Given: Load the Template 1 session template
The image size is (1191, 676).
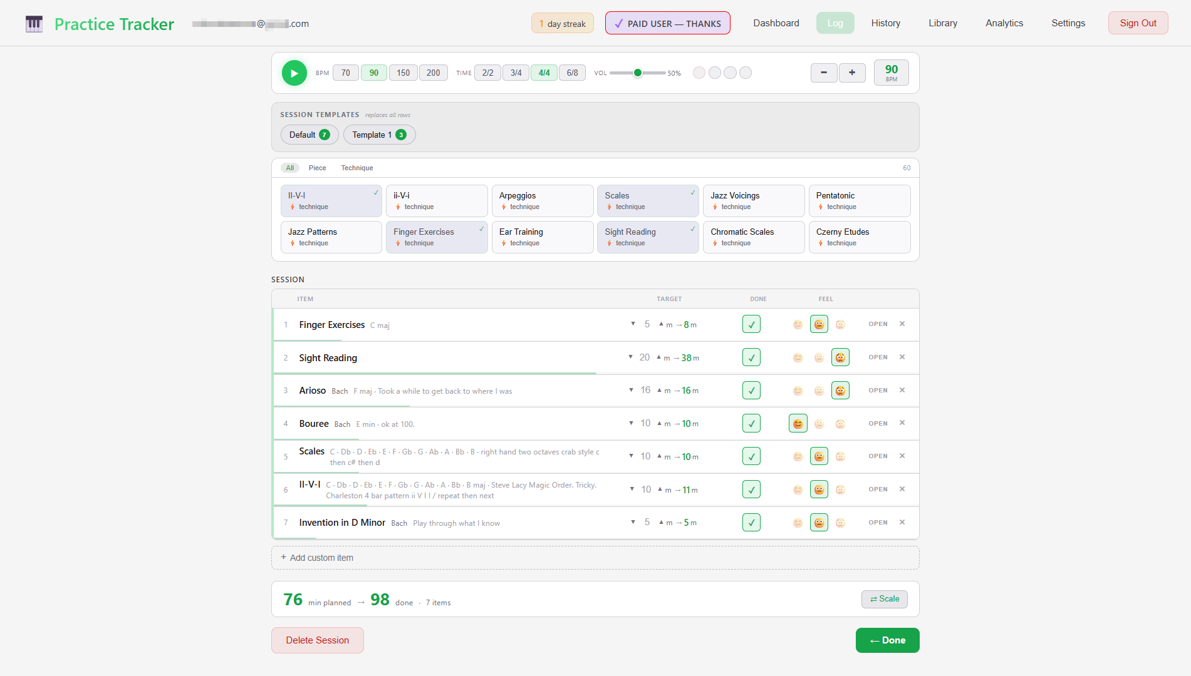Looking at the screenshot, I should [378, 135].
